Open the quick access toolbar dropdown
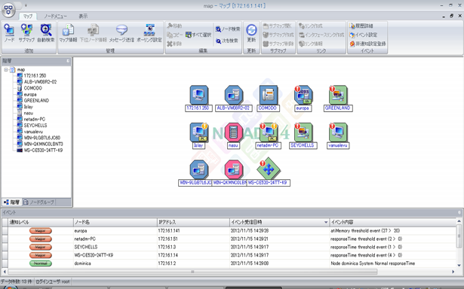This screenshot has width=464, height=289. (x=26, y=5)
